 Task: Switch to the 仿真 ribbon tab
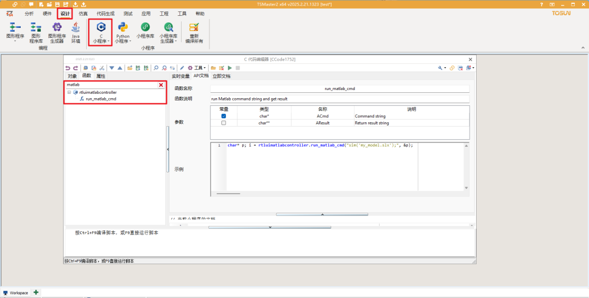click(x=83, y=14)
